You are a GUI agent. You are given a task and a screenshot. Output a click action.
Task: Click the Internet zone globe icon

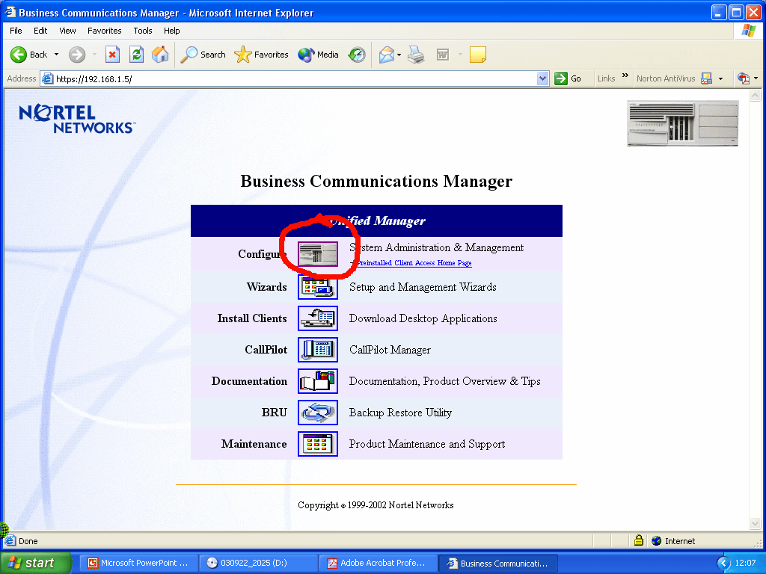point(656,541)
